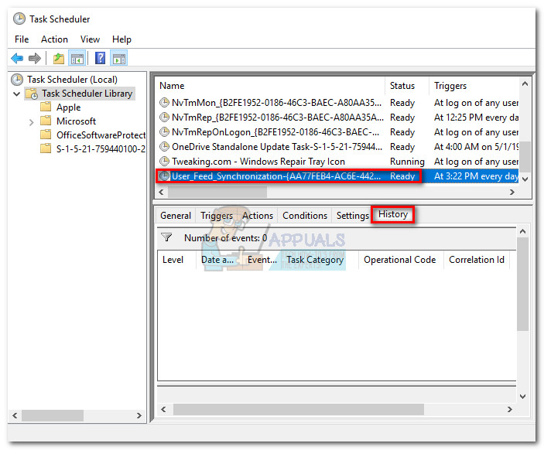Click the clock icon of NvTmRep_ task

pos(164,118)
